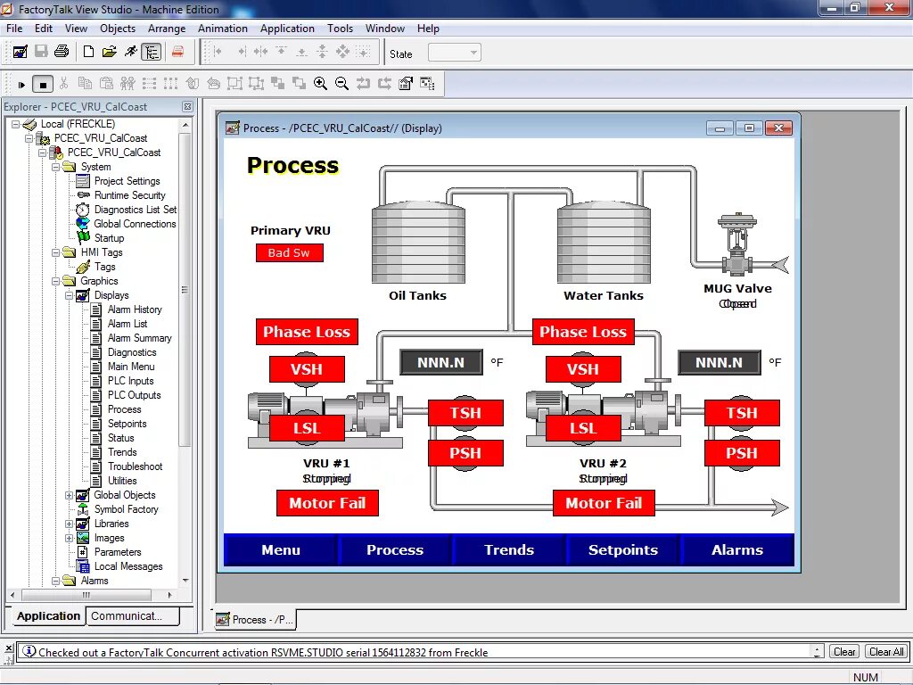Click the Send to Back icon
This screenshot has height=685, width=913.
click(x=300, y=84)
